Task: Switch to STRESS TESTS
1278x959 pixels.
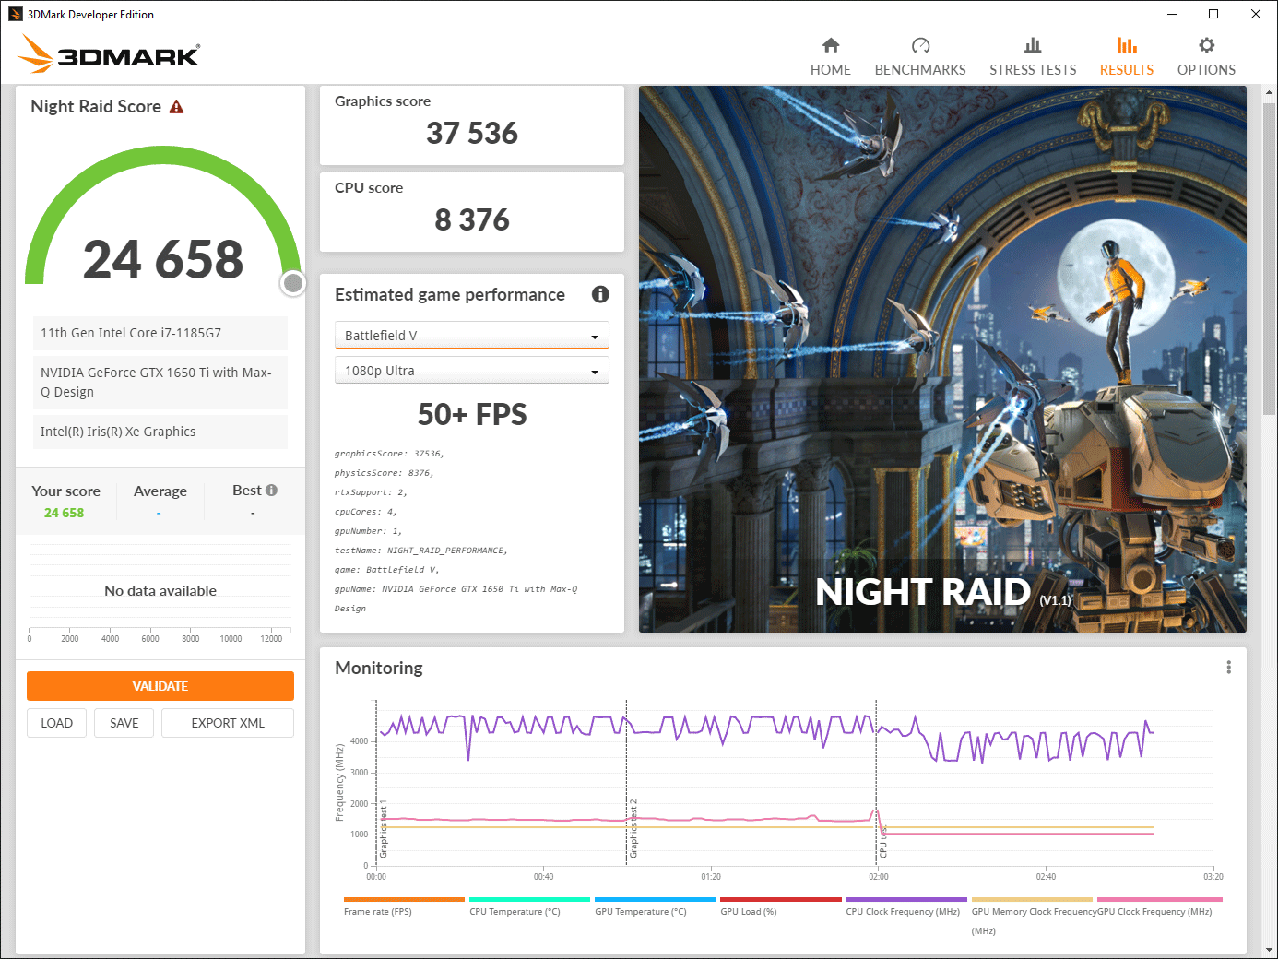Action: pos(1033,56)
